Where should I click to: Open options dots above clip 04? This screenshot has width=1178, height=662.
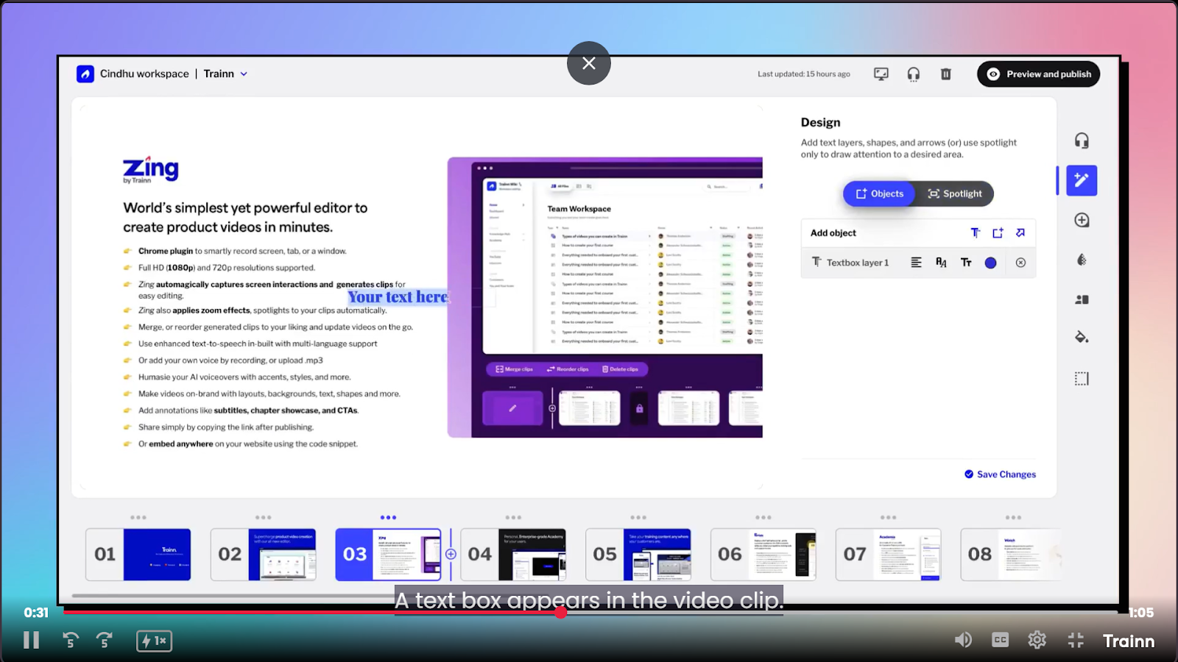click(513, 518)
